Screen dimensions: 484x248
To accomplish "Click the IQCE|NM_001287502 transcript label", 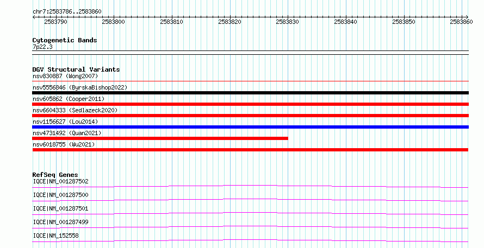I will 60,181.
